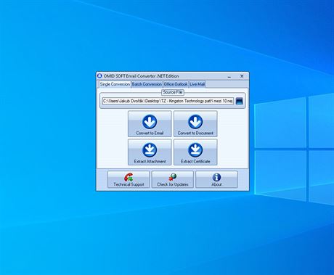The width and height of the screenshot is (334, 275).
Task: Click the app icon in the title bar
Action: tap(99, 76)
